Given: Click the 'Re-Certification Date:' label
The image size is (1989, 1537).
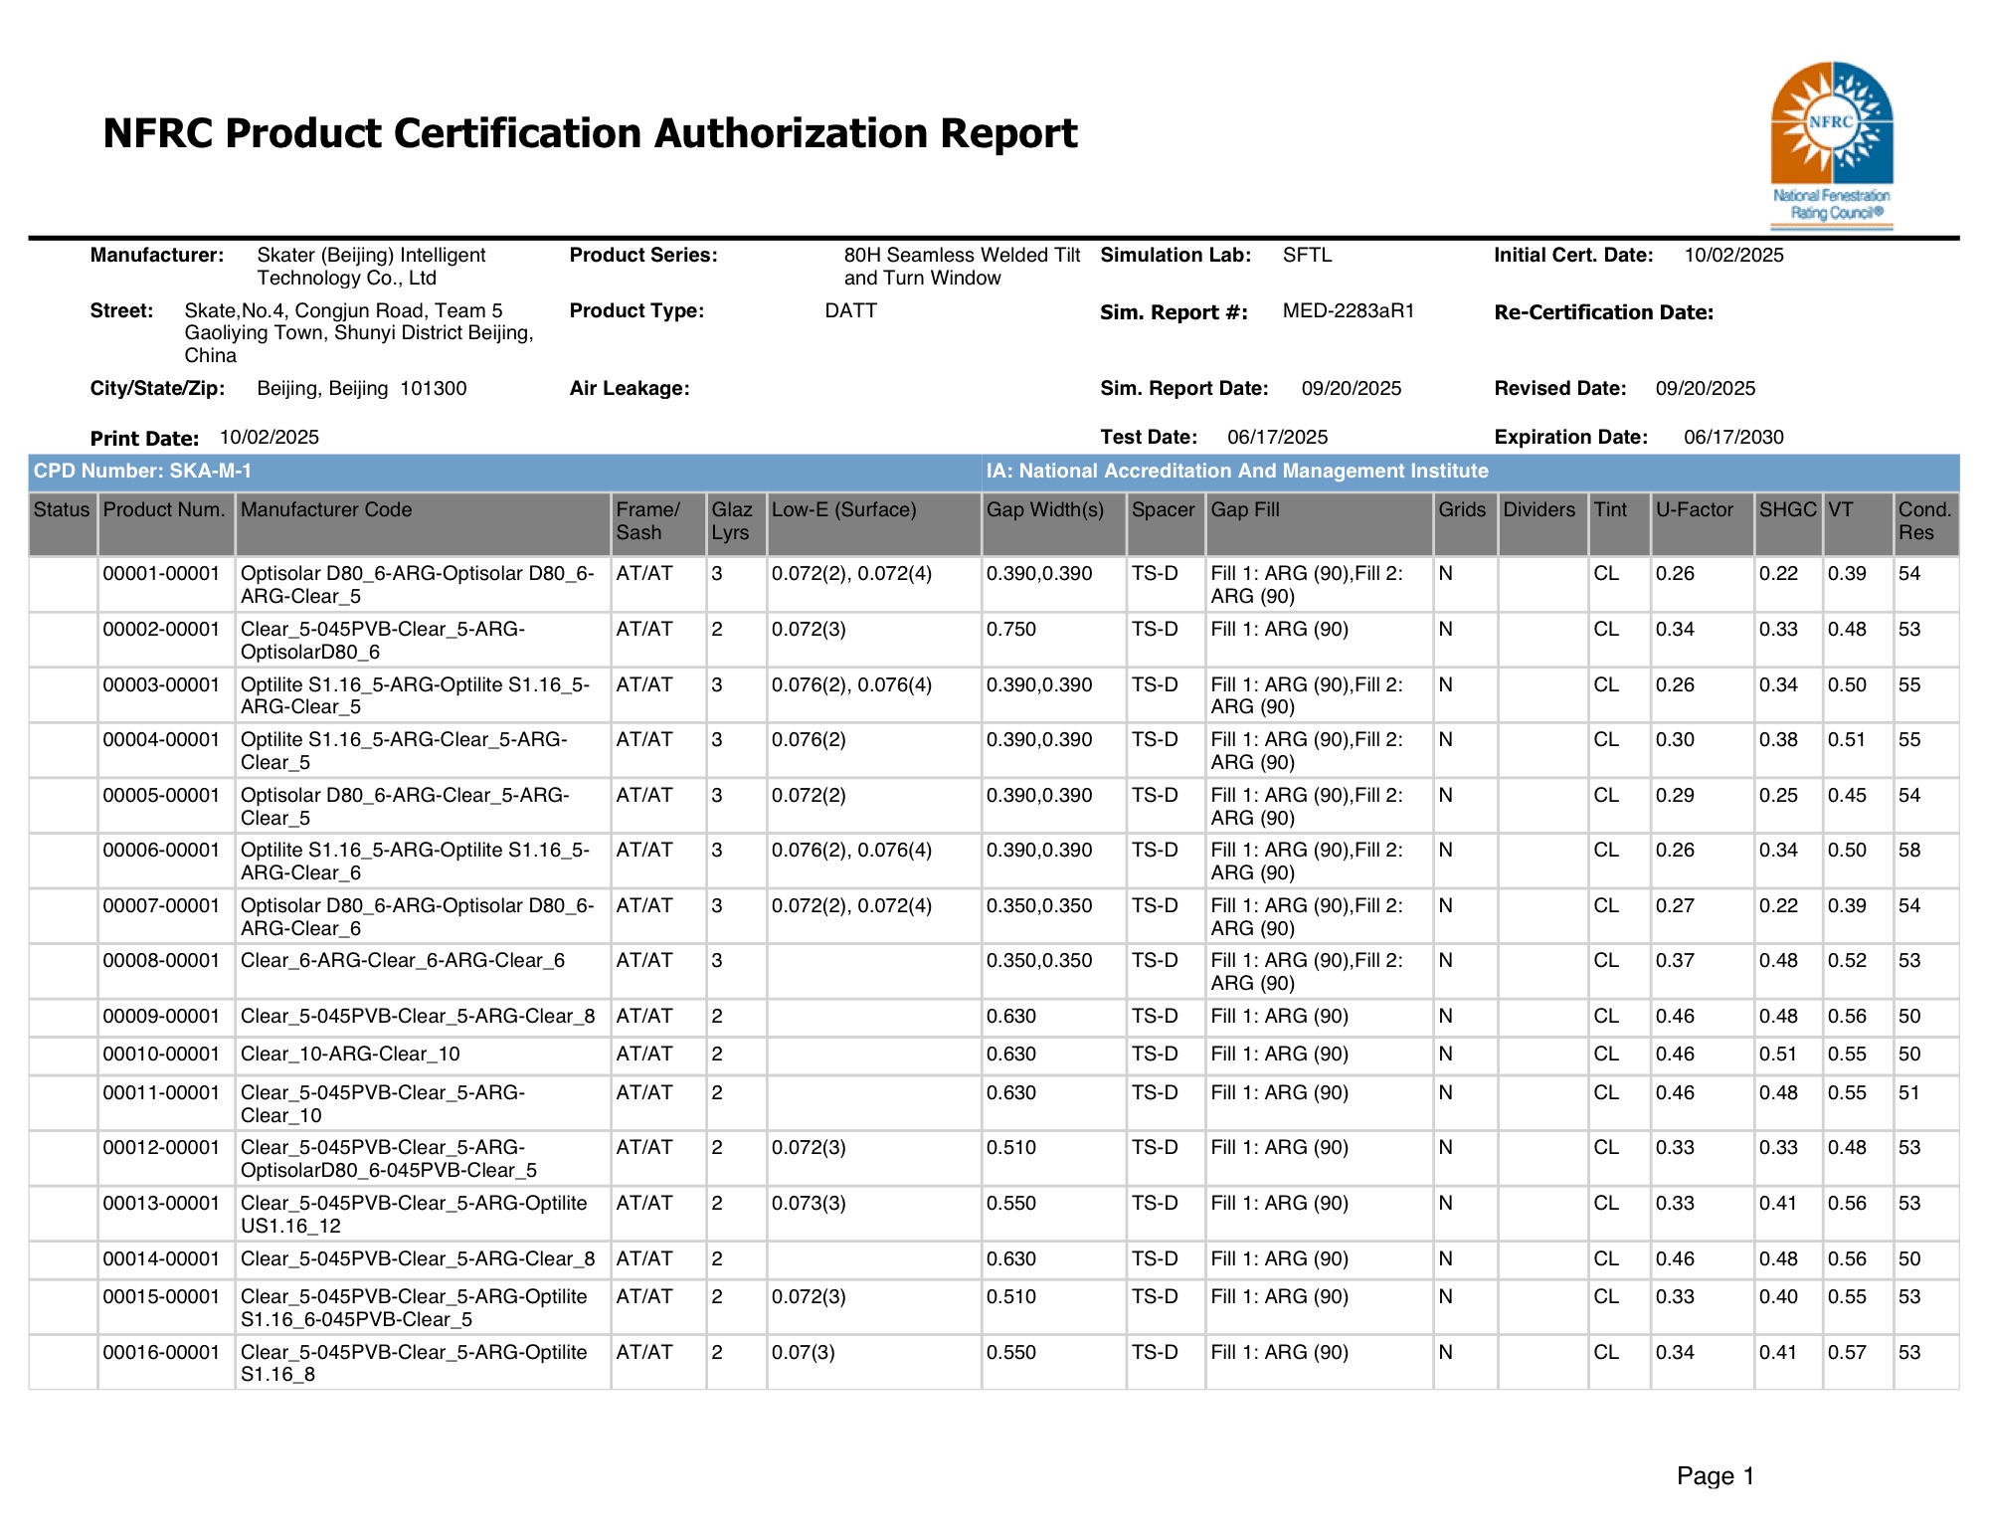Looking at the screenshot, I should (1604, 312).
